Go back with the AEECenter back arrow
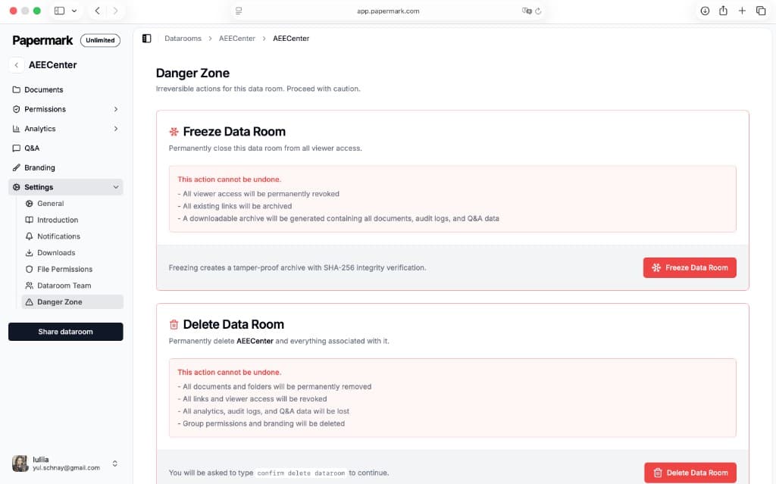The image size is (776, 484). coord(17,65)
